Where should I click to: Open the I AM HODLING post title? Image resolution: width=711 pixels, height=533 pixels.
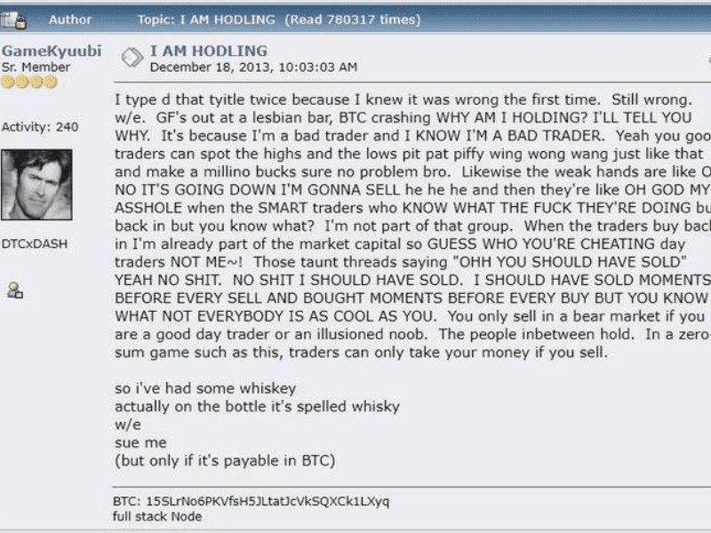click(x=208, y=51)
